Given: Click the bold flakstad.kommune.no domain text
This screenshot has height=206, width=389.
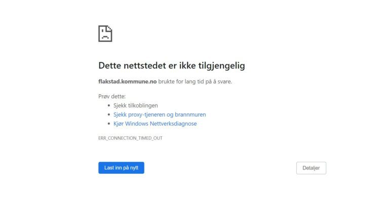Looking at the screenshot, I should [x=128, y=81].
